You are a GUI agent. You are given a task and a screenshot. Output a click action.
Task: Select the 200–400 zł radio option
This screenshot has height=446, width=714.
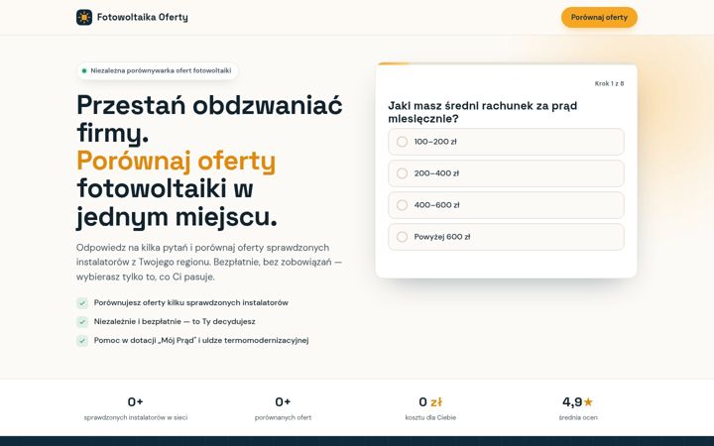pos(506,173)
